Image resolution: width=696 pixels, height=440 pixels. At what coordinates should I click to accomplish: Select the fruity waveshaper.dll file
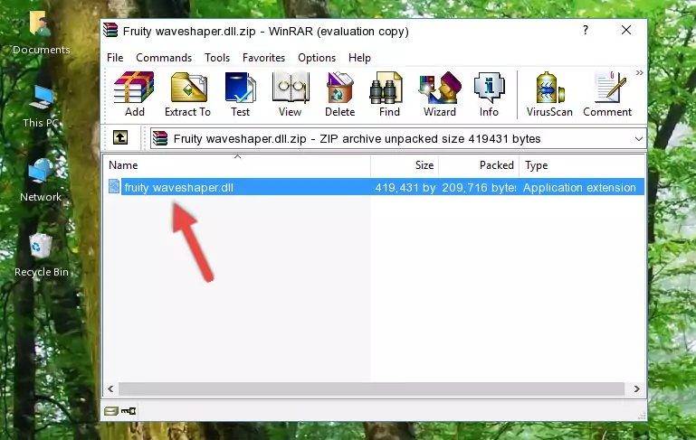[178, 187]
